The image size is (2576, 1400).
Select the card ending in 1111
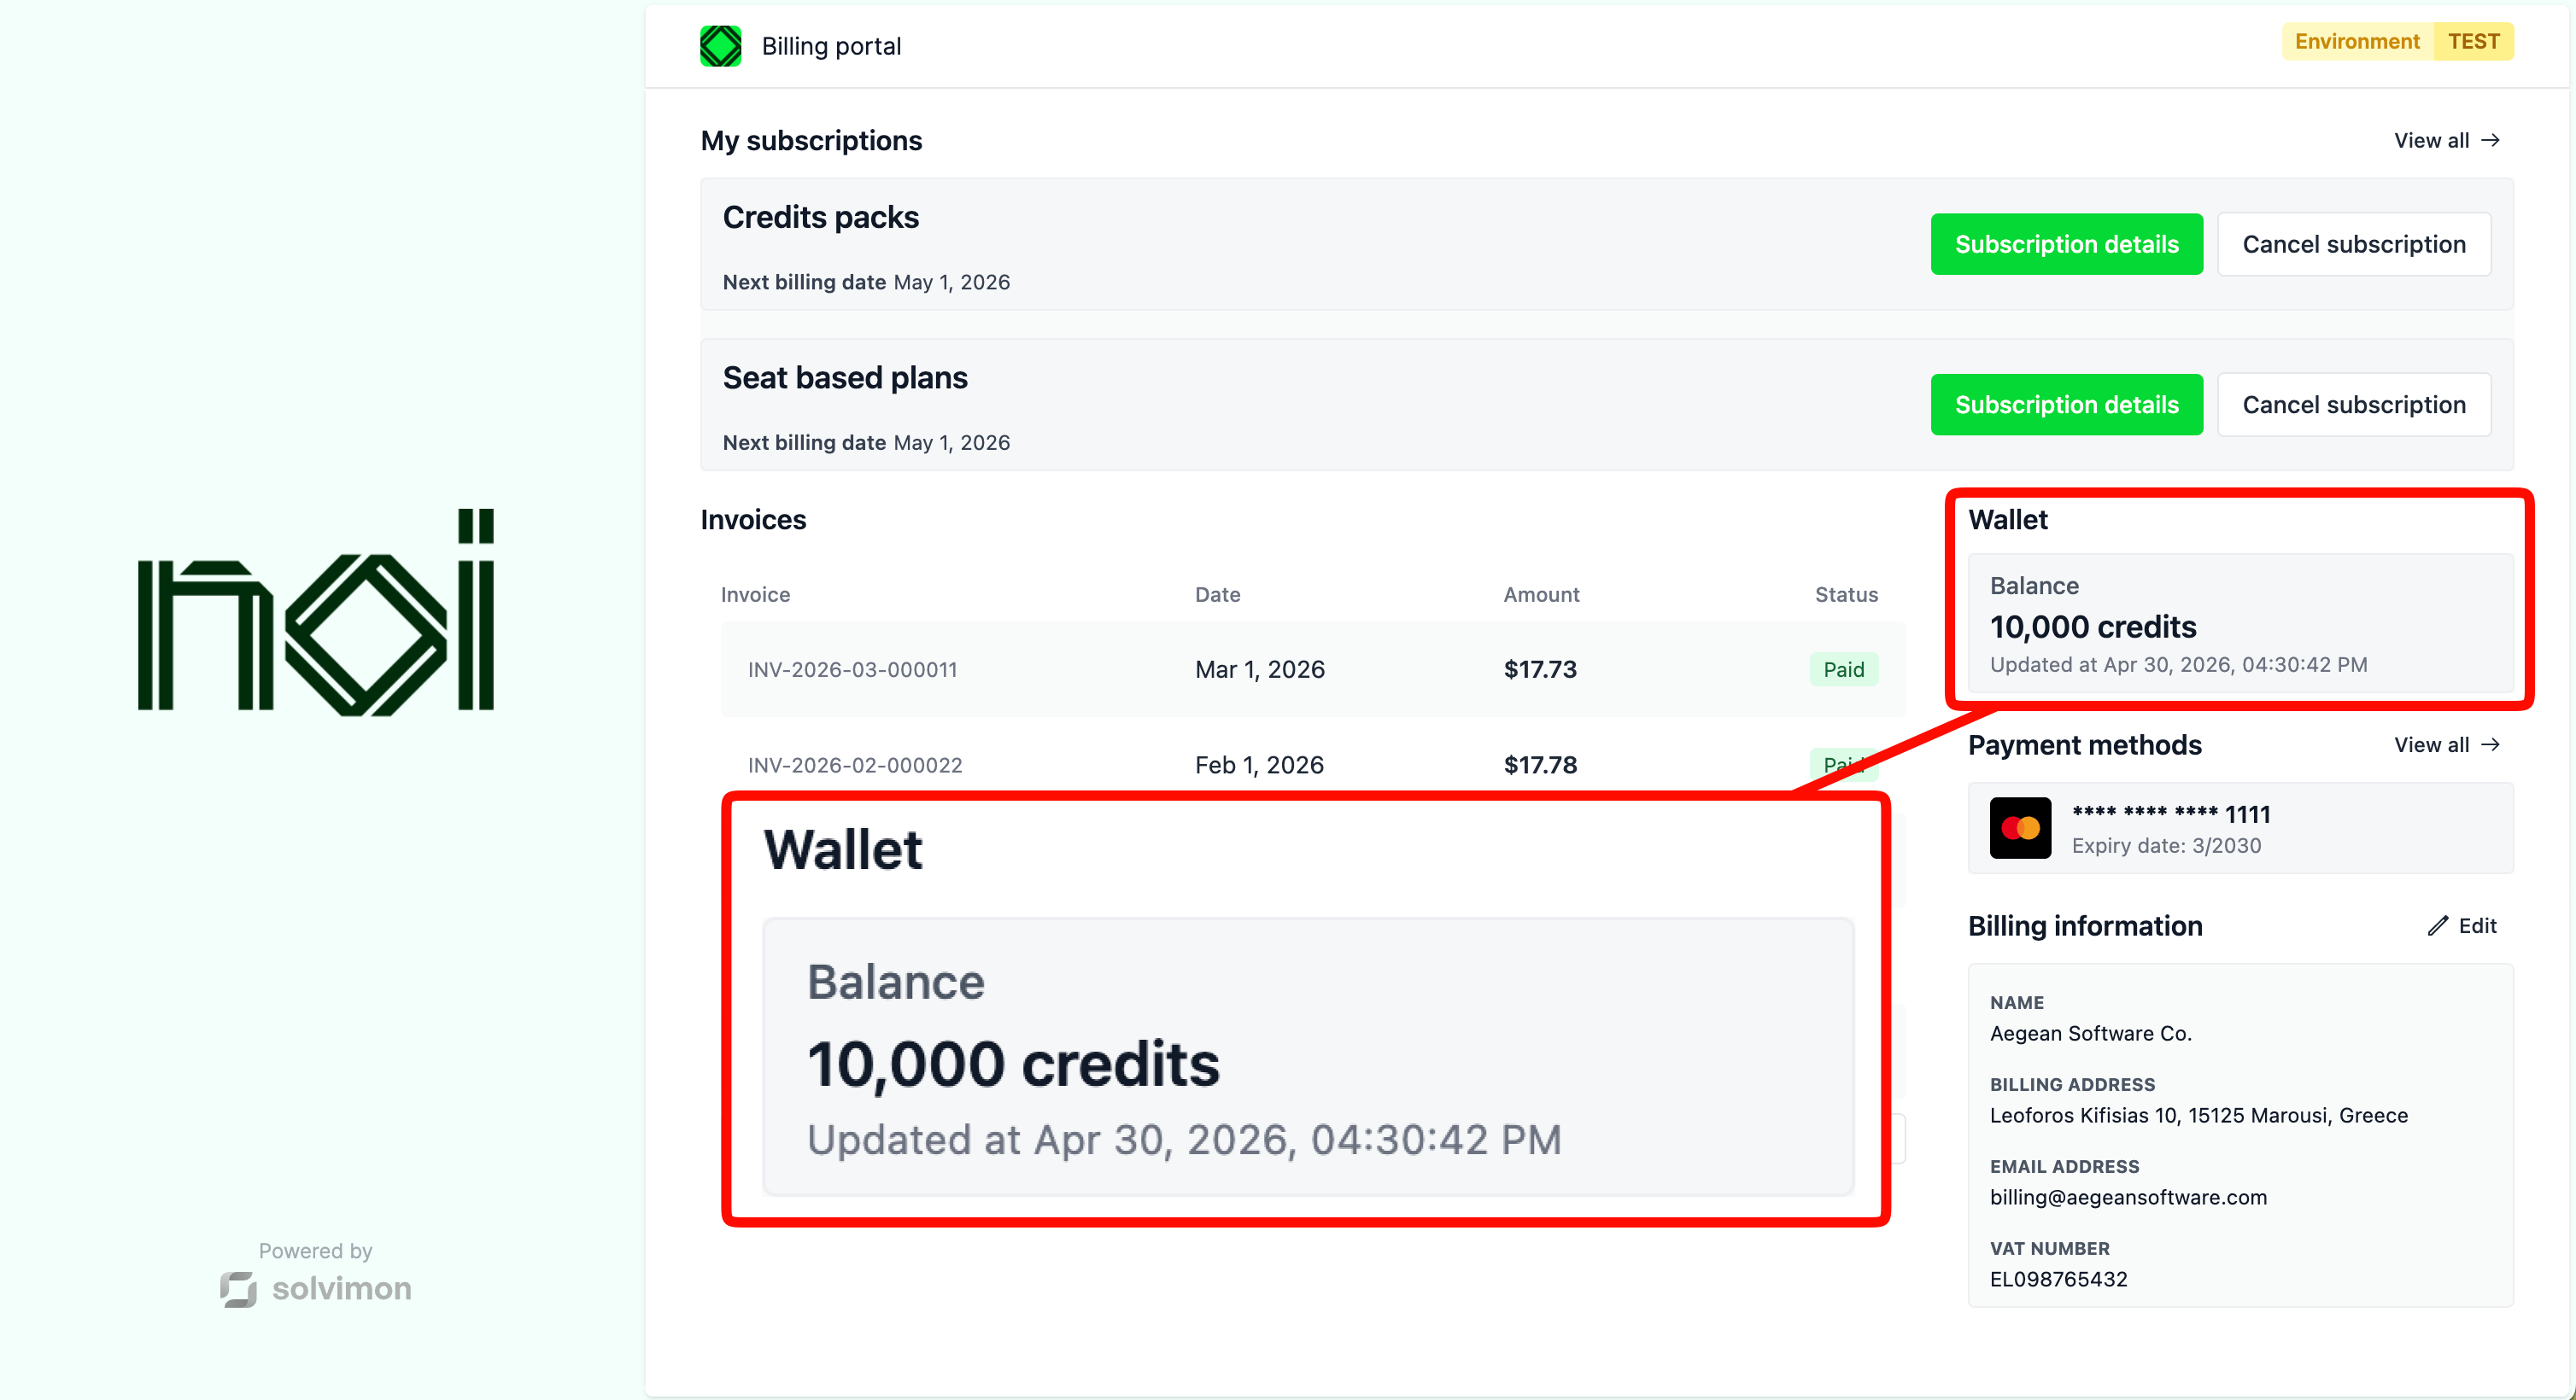tap(2240, 828)
